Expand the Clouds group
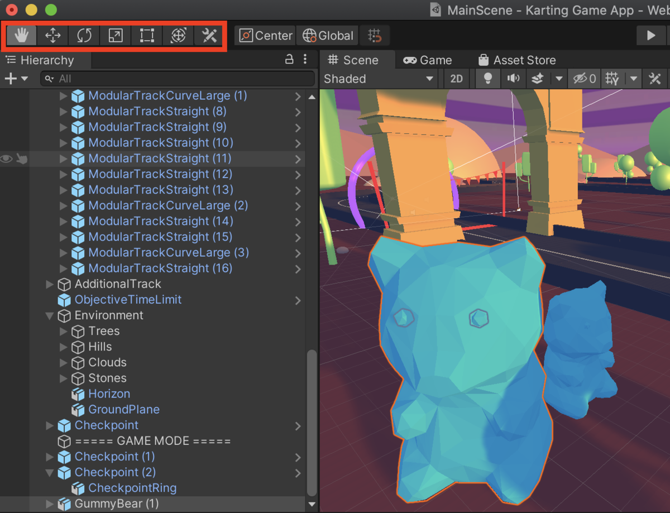Viewport: 670px width, 513px height. (63, 362)
